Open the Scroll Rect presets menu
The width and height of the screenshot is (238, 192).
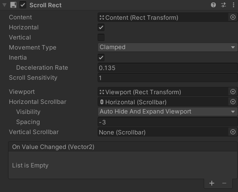tap(223, 5)
